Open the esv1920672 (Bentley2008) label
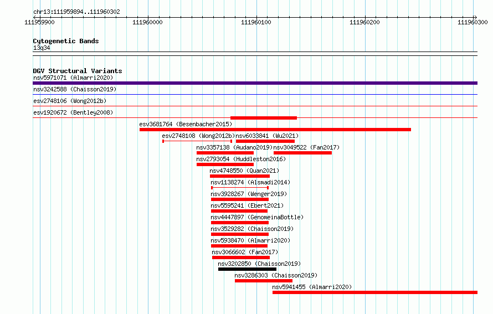Screen dimensions: 493x314 click(73, 112)
